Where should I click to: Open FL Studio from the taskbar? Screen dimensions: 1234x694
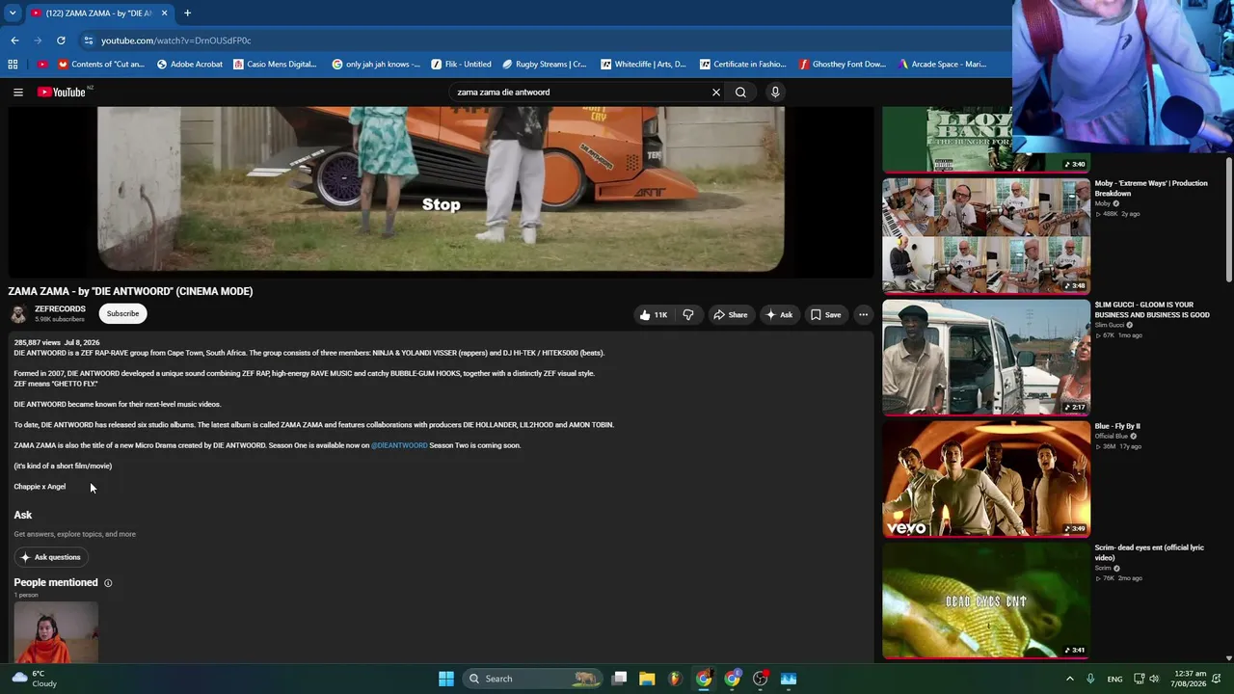click(x=675, y=679)
